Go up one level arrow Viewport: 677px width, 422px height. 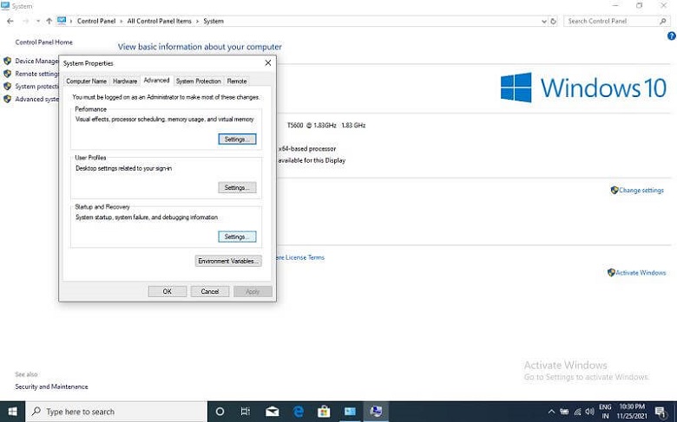[x=49, y=21]
